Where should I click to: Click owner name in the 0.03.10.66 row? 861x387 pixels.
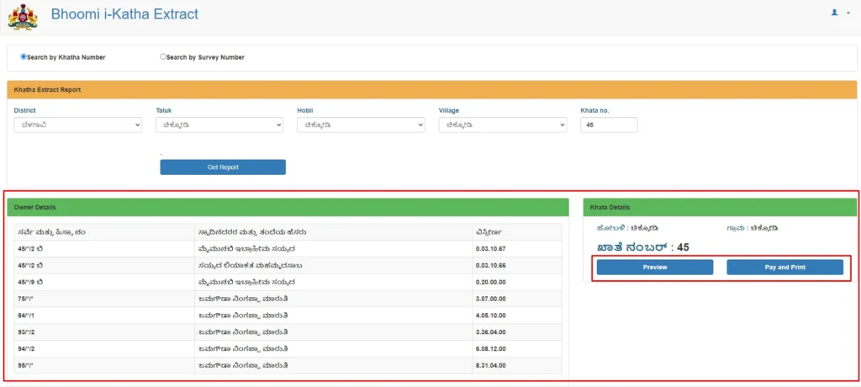point(251,266)
